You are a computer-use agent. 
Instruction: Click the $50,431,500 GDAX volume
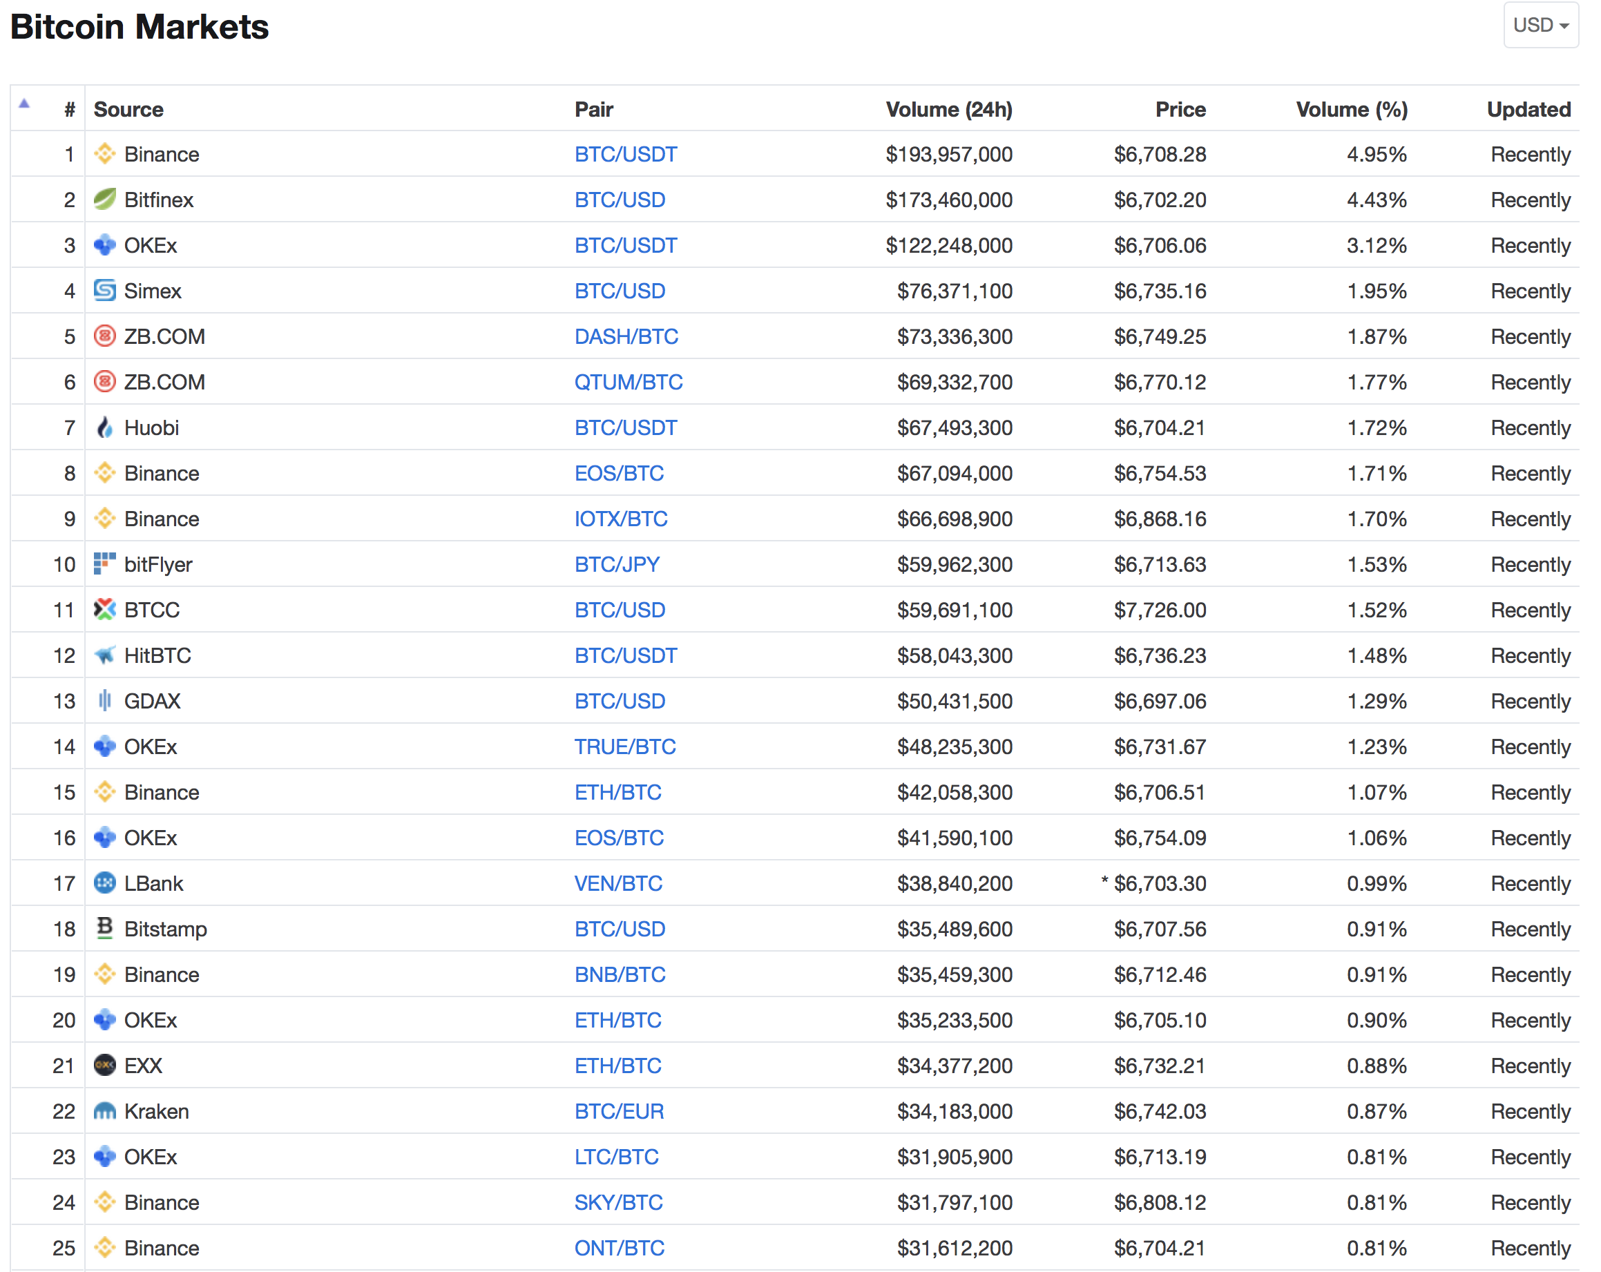(955, 701)
